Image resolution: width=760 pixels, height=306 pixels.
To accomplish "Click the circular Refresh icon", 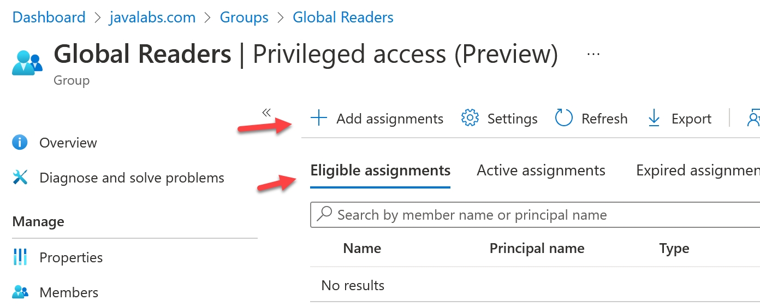I will (564, 118).
